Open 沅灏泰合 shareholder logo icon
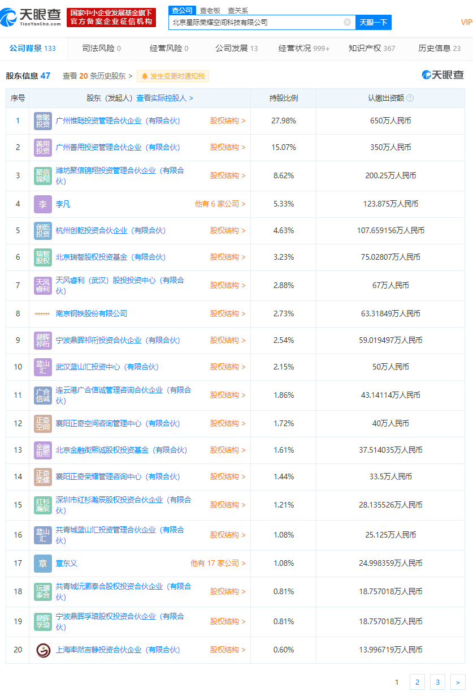The image size is (473, 696). (43, 591)
